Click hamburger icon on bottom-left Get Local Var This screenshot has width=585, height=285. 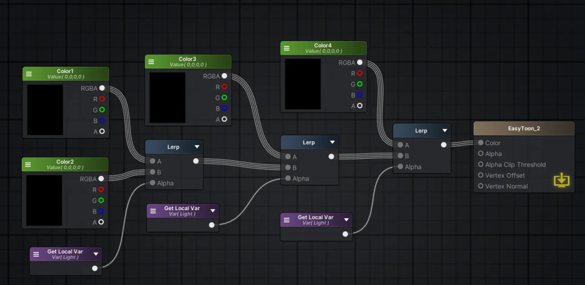[x=36, y=254]
